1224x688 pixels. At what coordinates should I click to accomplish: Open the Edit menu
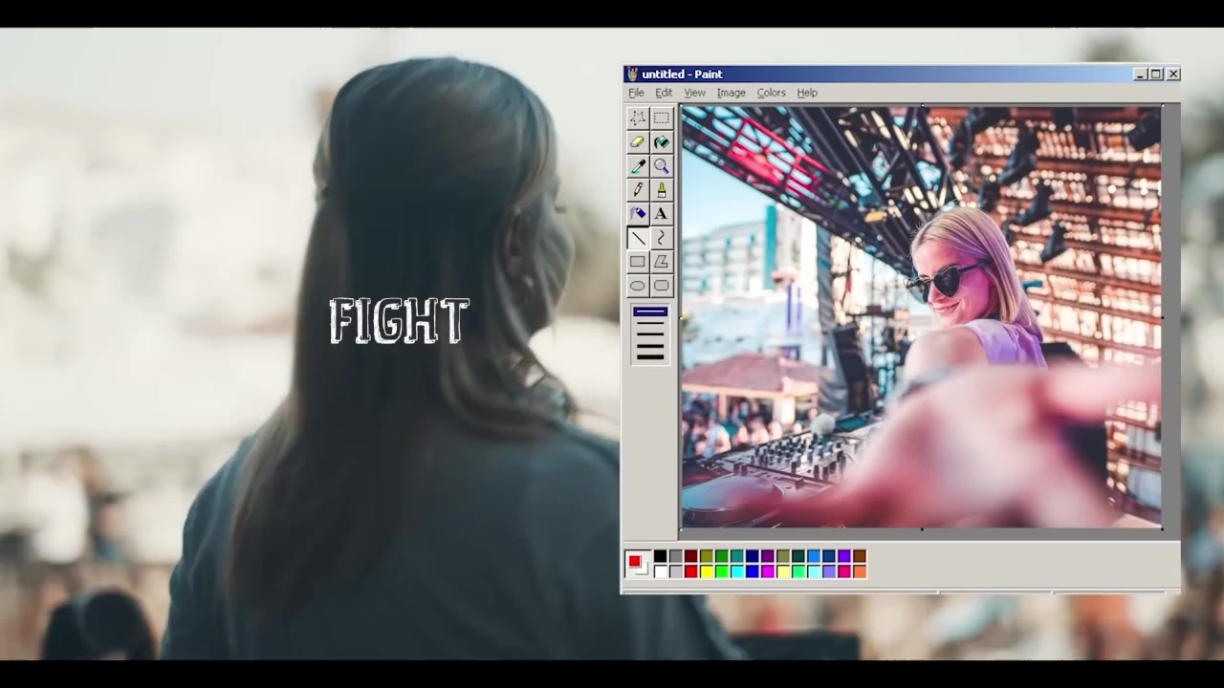664,93
